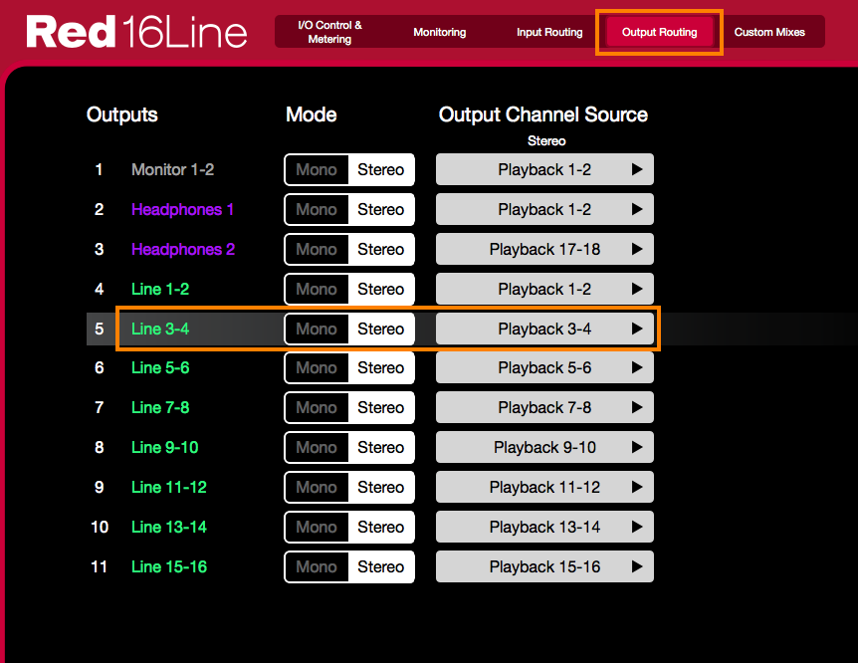Toggle Line 11-12 to Stereo

[x=381, y=487]
